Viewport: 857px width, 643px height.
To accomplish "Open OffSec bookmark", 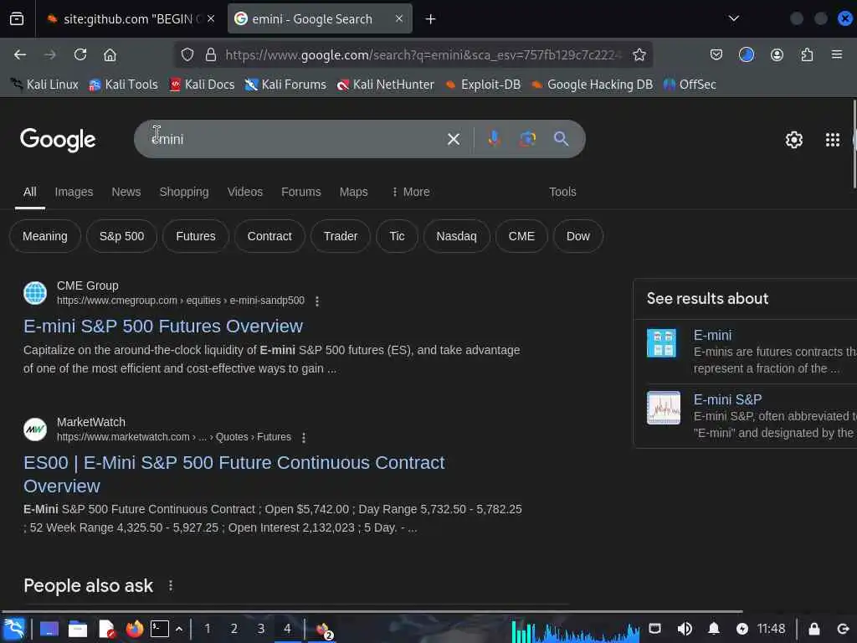I will pyautogui.click(x=690, y=85).
